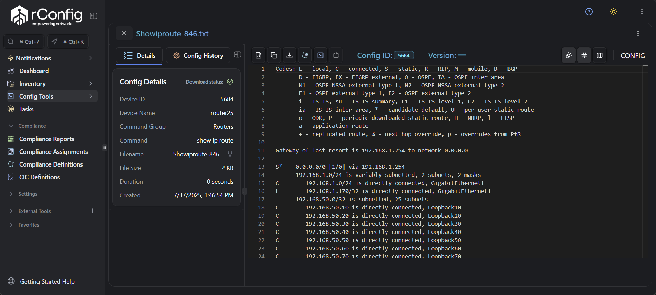
Task: Click the 'show ip route' command value
Action: pos(215,140)
